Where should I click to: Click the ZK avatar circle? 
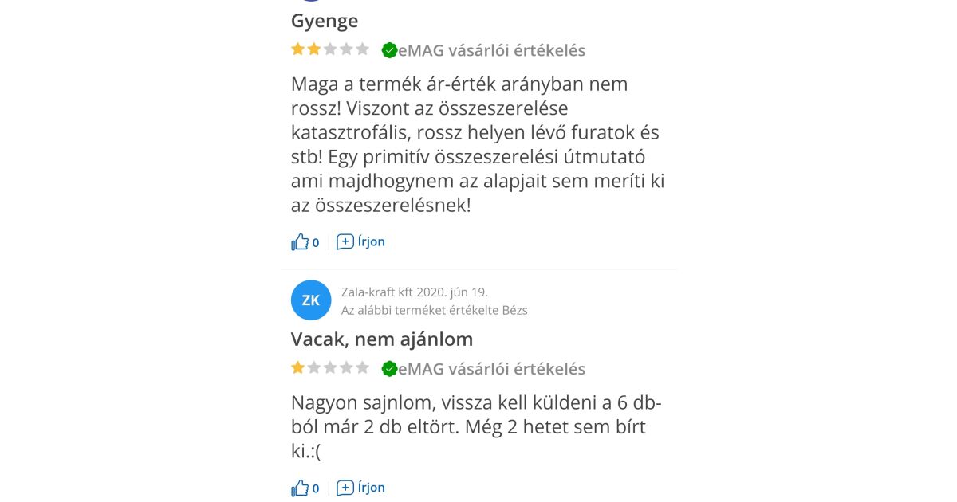[x=311, y=300]
